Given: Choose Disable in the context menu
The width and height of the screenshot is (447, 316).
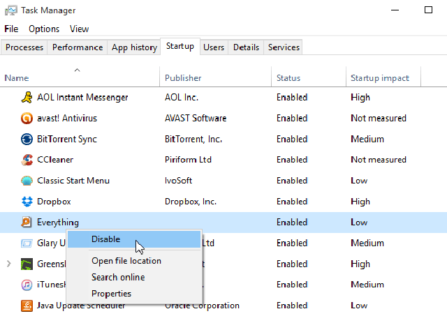Looking at the screenshot, I should [106, 239].
